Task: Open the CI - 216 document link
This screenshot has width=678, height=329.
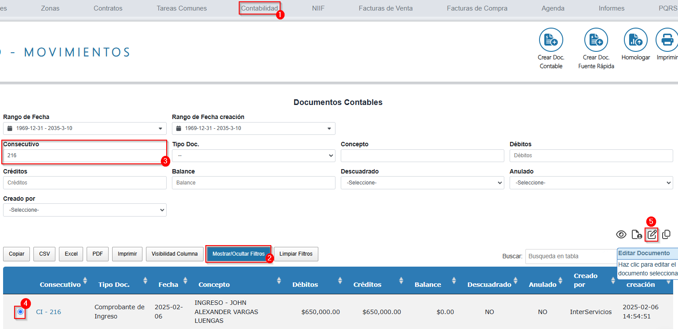Action: pos(48,312)
